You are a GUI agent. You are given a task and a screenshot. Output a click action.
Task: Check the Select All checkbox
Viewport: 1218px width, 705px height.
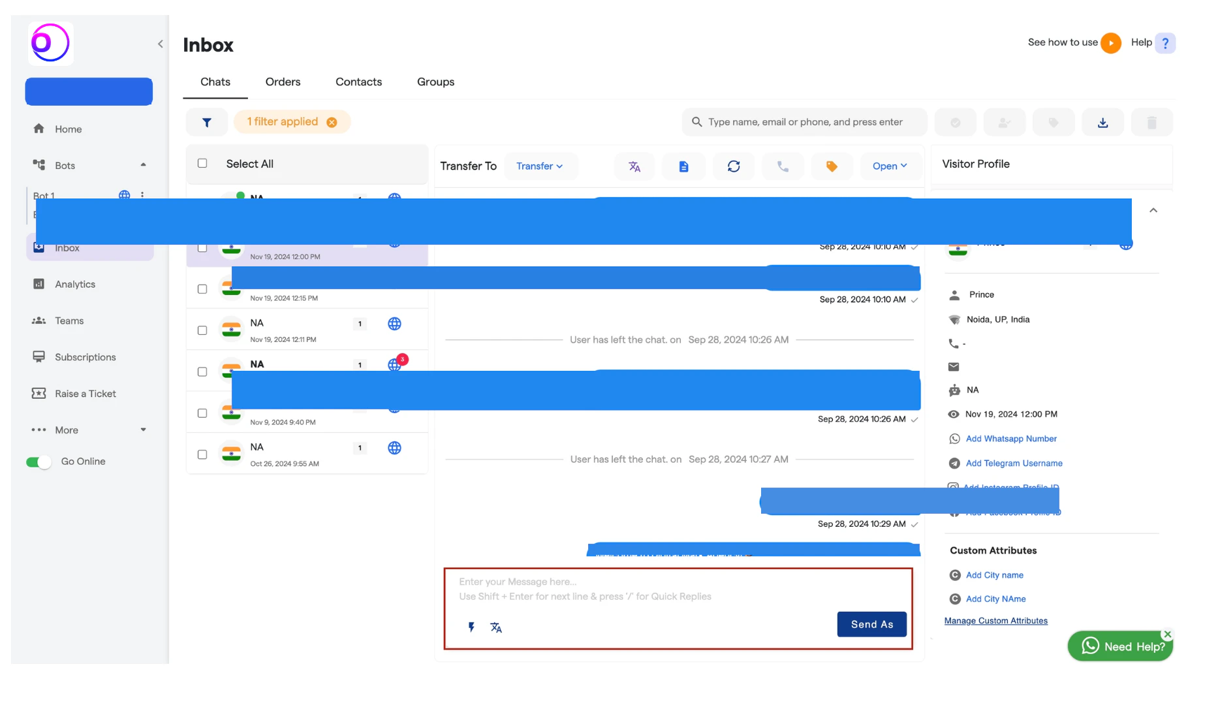202,163
